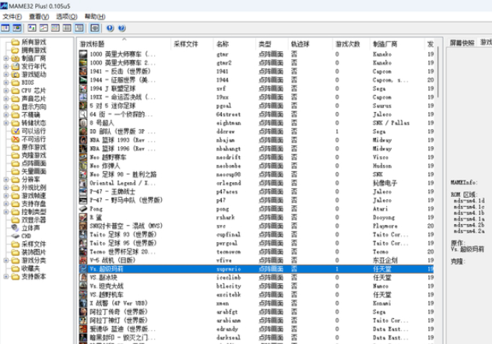Click the magnifier icon for 64 街
The width and height of the screenshot is (492, 344).
[83, 114]
